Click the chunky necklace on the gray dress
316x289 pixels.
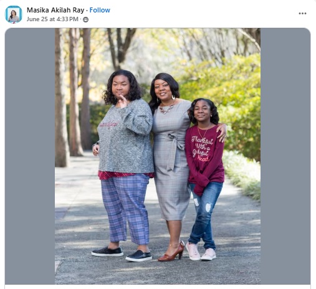167,108
